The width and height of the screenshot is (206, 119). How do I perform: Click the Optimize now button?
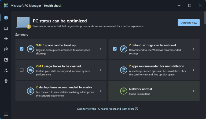pos(189,23)
